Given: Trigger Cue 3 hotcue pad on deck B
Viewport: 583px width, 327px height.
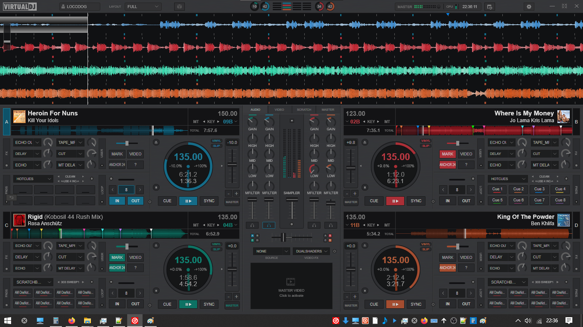Looking at the screenshot, I should point(539,189).
